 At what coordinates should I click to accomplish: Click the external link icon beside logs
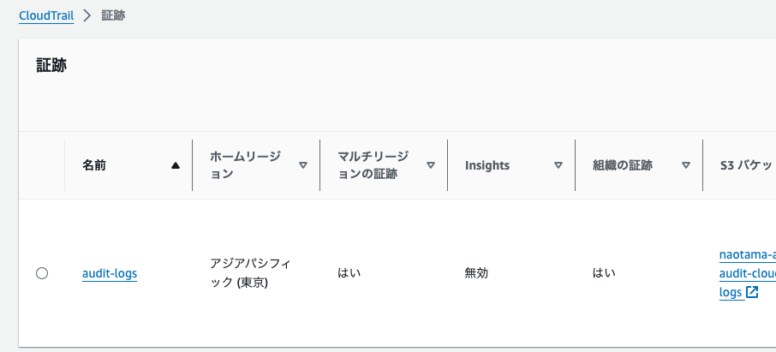click(x=752, y=292)
